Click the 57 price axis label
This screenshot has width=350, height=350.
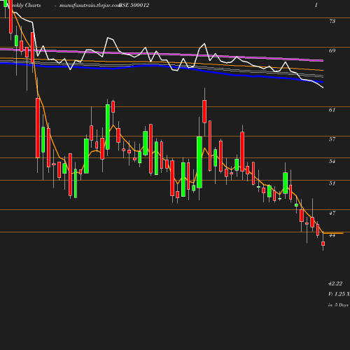332,139
